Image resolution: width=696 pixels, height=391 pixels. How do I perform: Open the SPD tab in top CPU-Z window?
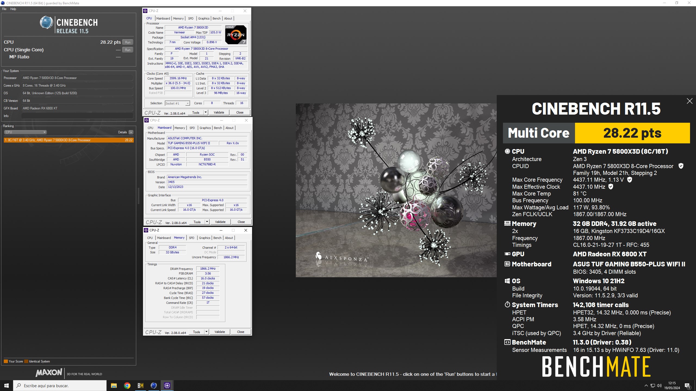click(191, 18)
